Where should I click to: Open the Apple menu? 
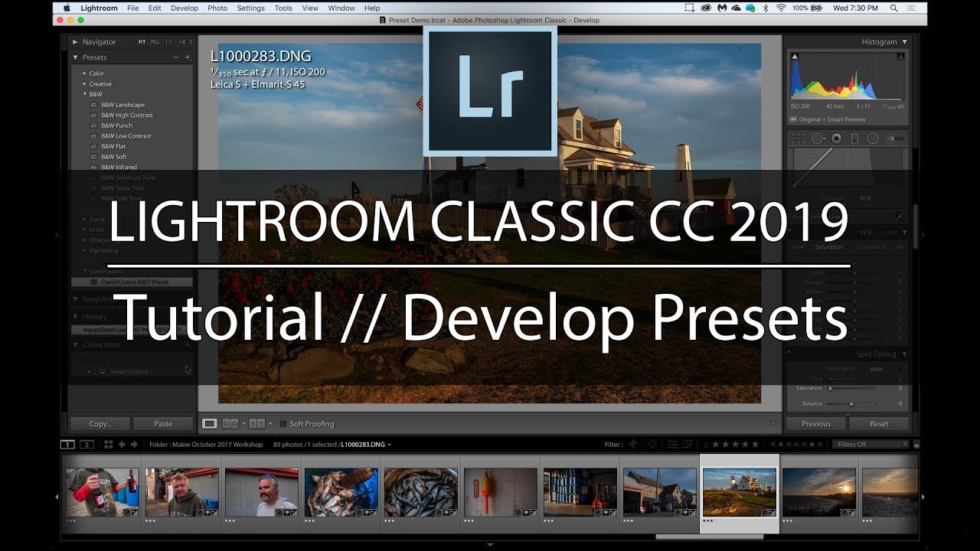67,8
